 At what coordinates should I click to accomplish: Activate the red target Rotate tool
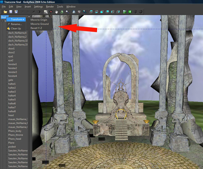pyautogui.click(x=51, y=12)
